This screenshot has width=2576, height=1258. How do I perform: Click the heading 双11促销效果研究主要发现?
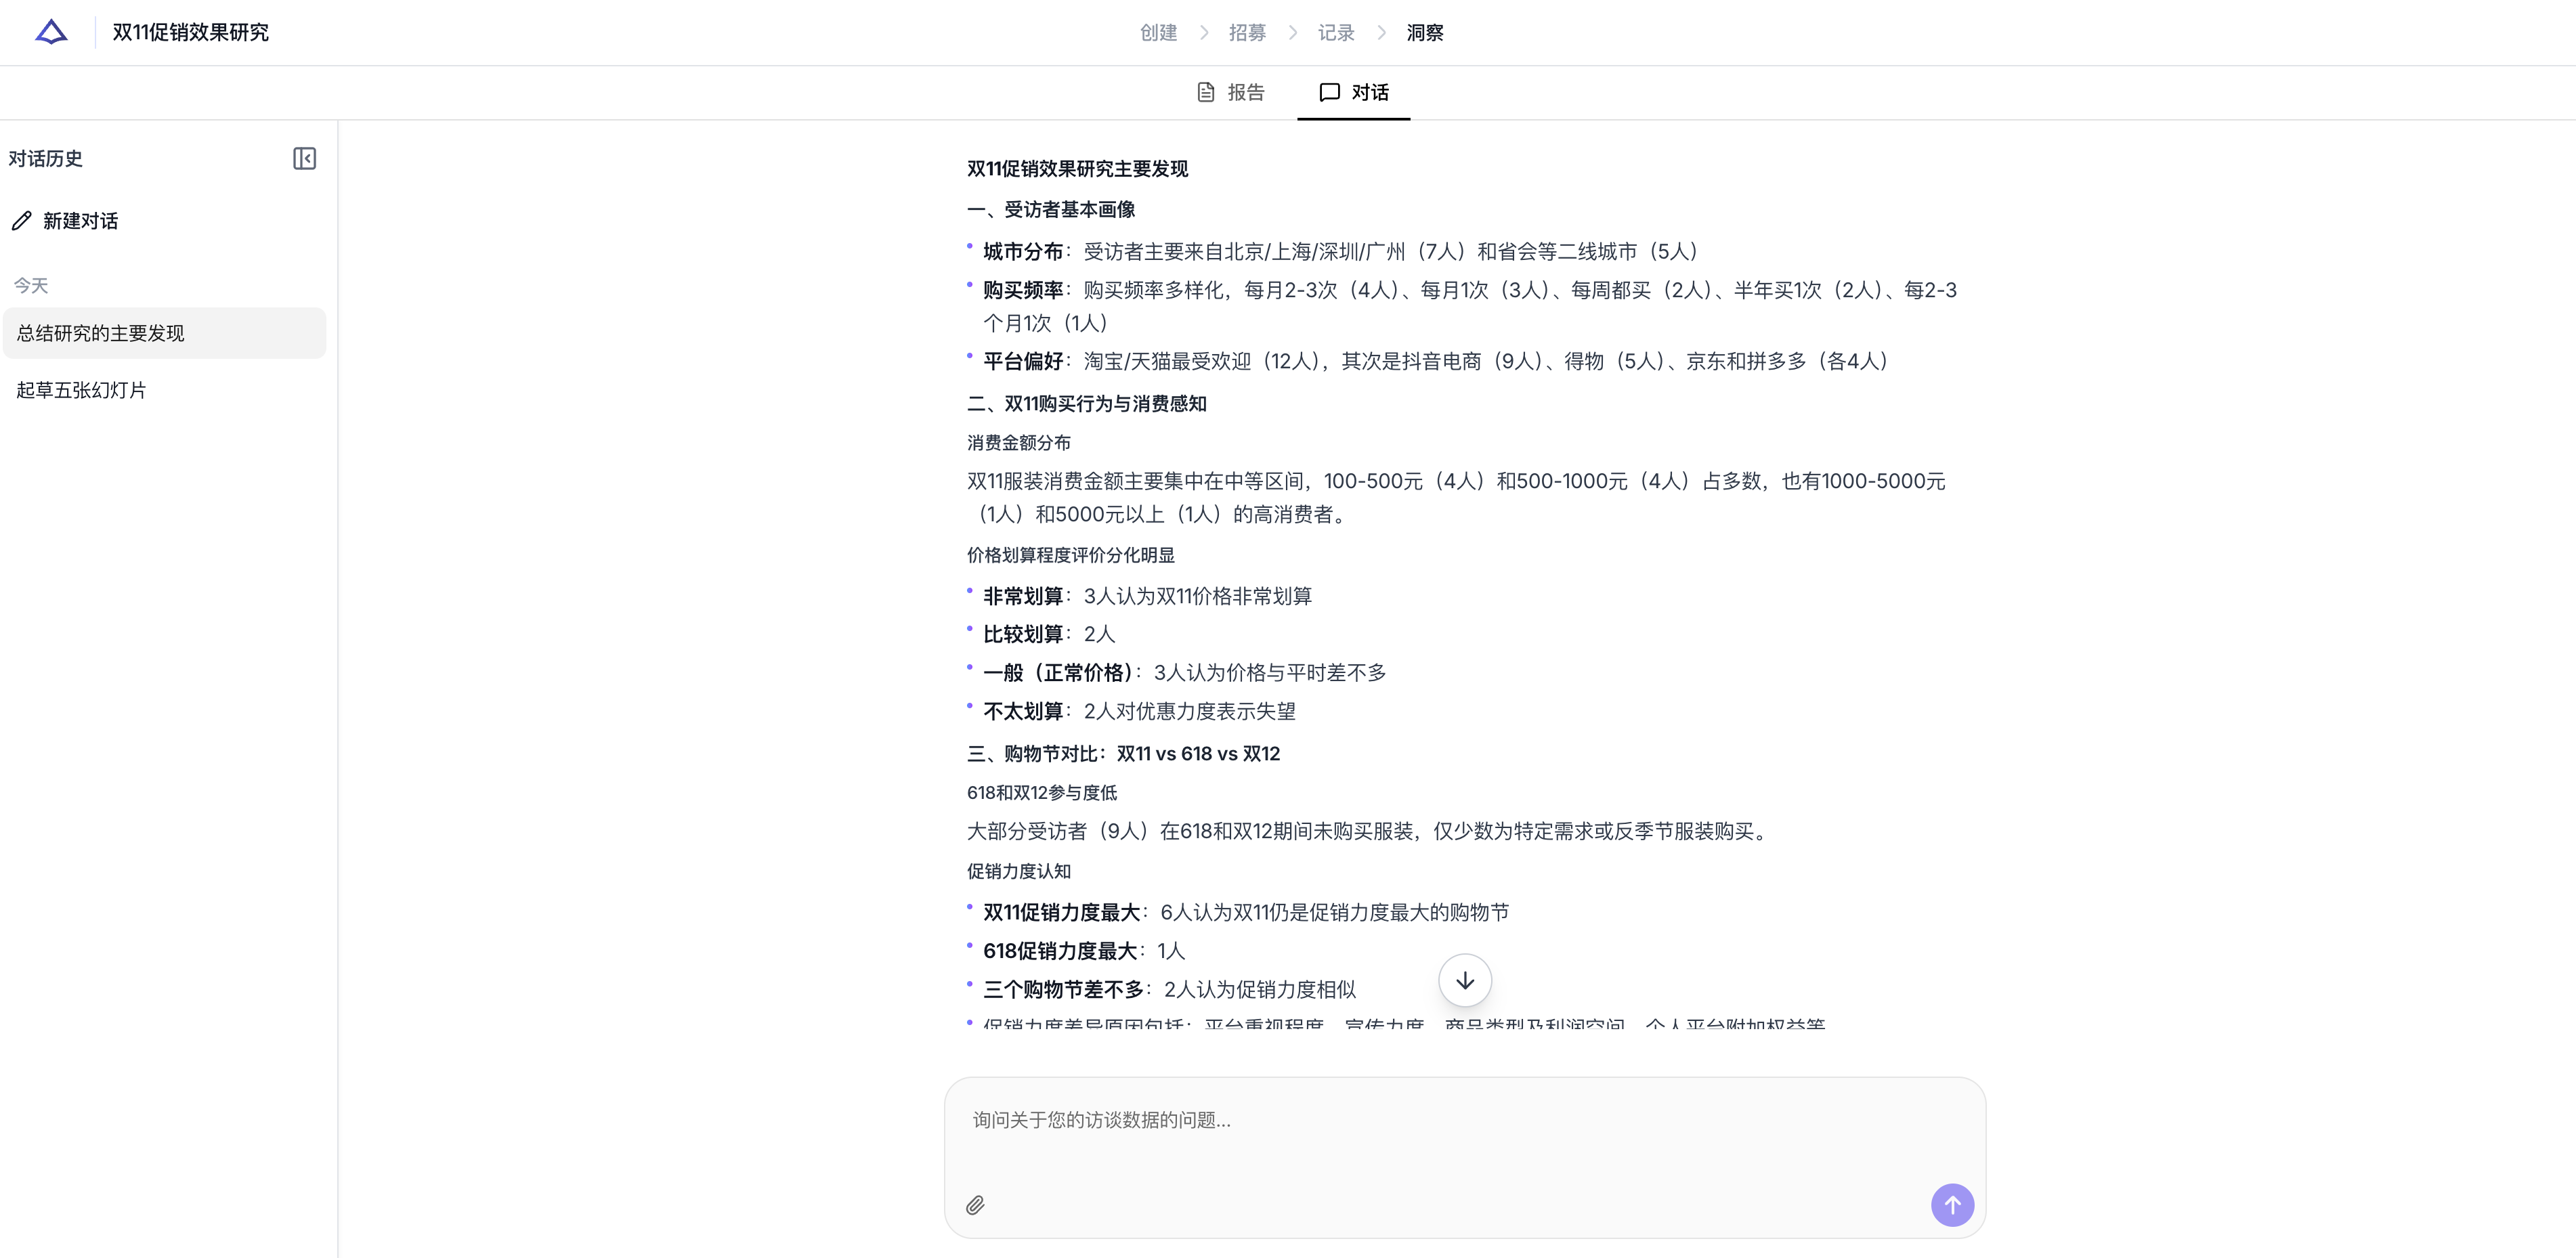point(1077,169)
